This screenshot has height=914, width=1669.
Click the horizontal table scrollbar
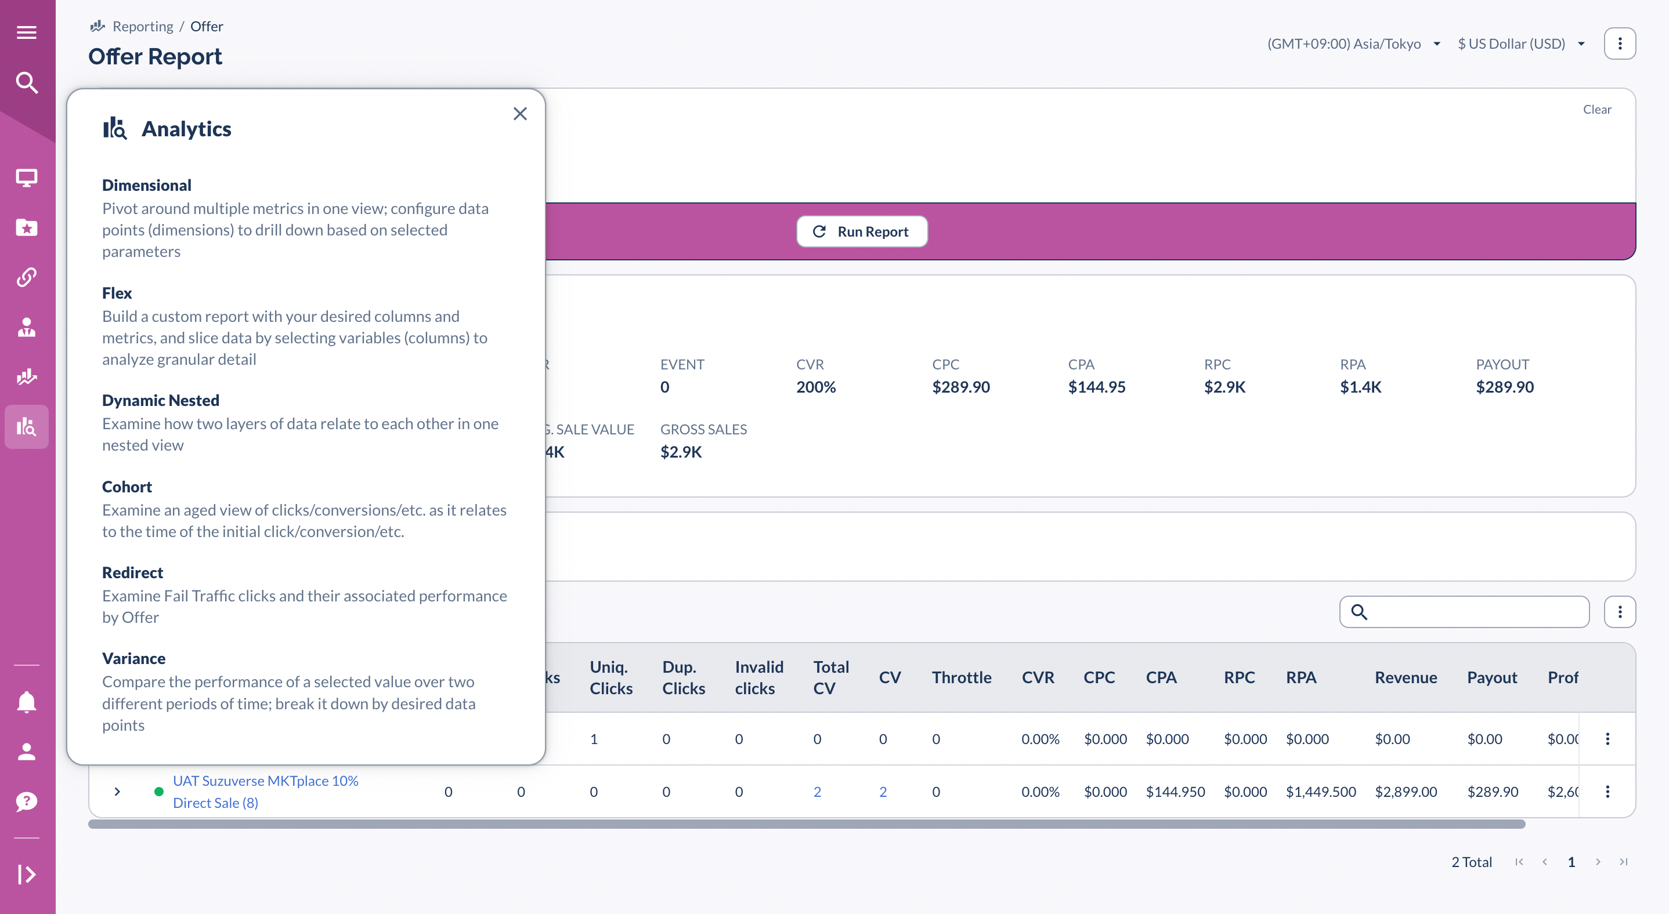pyautogui.click(x=806, y=825)
